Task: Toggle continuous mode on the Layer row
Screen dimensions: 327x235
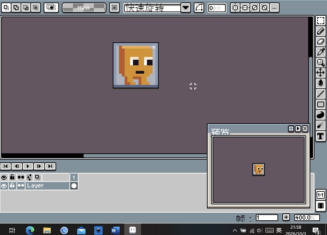Action: point(21,186)
